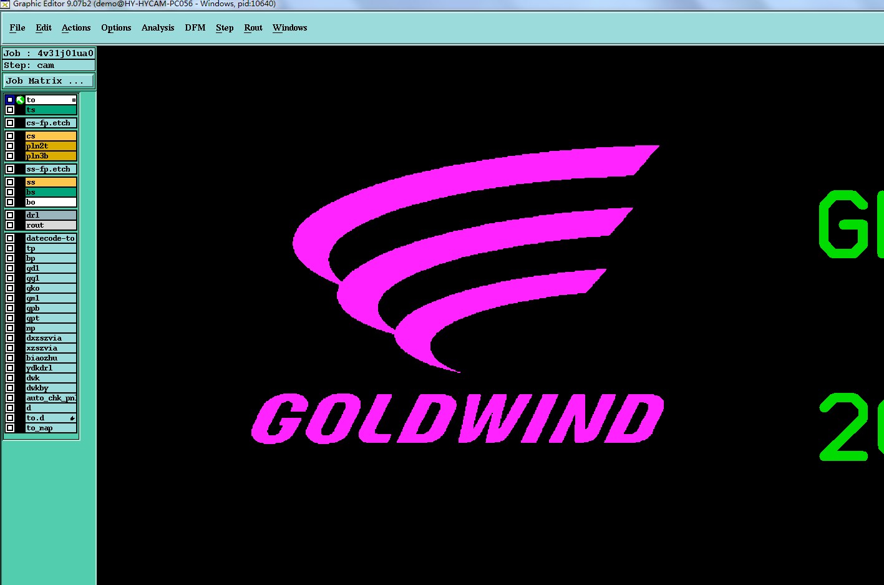Select layer name ss-fp.etch
Screen dimensions: 884x585
51,169
